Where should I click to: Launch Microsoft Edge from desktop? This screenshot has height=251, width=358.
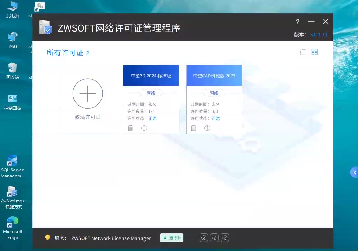13,228
